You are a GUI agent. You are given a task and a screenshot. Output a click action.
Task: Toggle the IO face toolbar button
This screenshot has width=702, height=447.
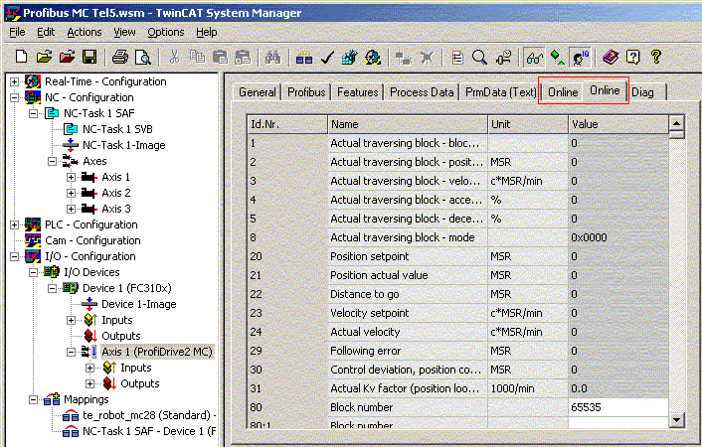(581, 58)
